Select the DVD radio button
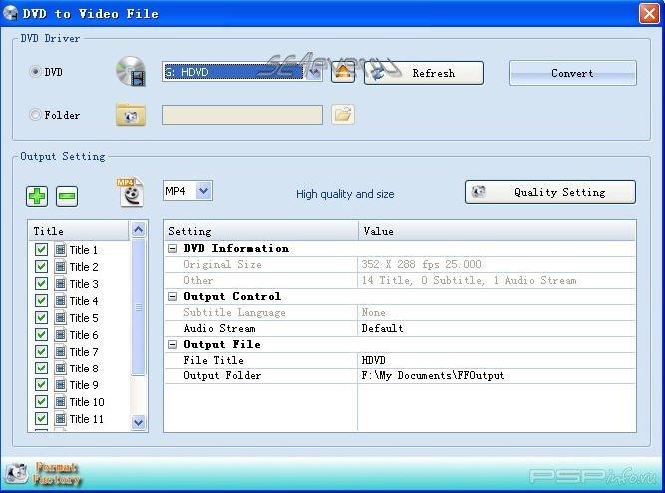This screenshot has height=493, width=665. coord(36,72)
